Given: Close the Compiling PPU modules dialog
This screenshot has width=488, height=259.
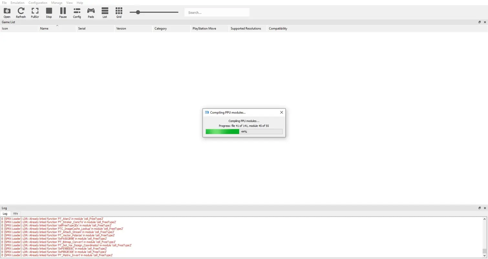Looking at the screenshot, I should tap(281, 112).
